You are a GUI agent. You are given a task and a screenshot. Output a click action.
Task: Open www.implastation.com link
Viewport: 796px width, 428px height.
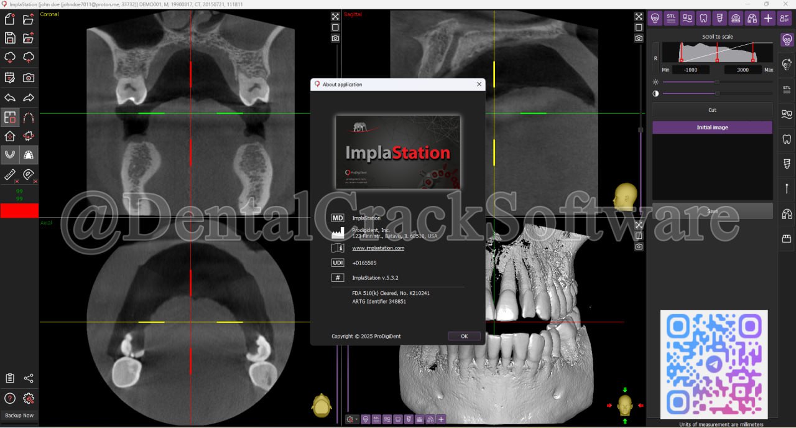tap(378, 248)
